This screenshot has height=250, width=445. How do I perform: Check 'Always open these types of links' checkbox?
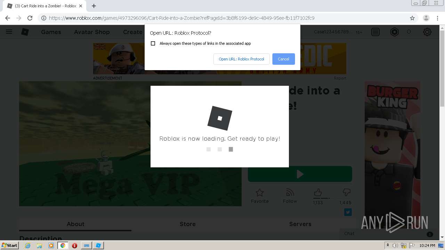click(153, 43)
